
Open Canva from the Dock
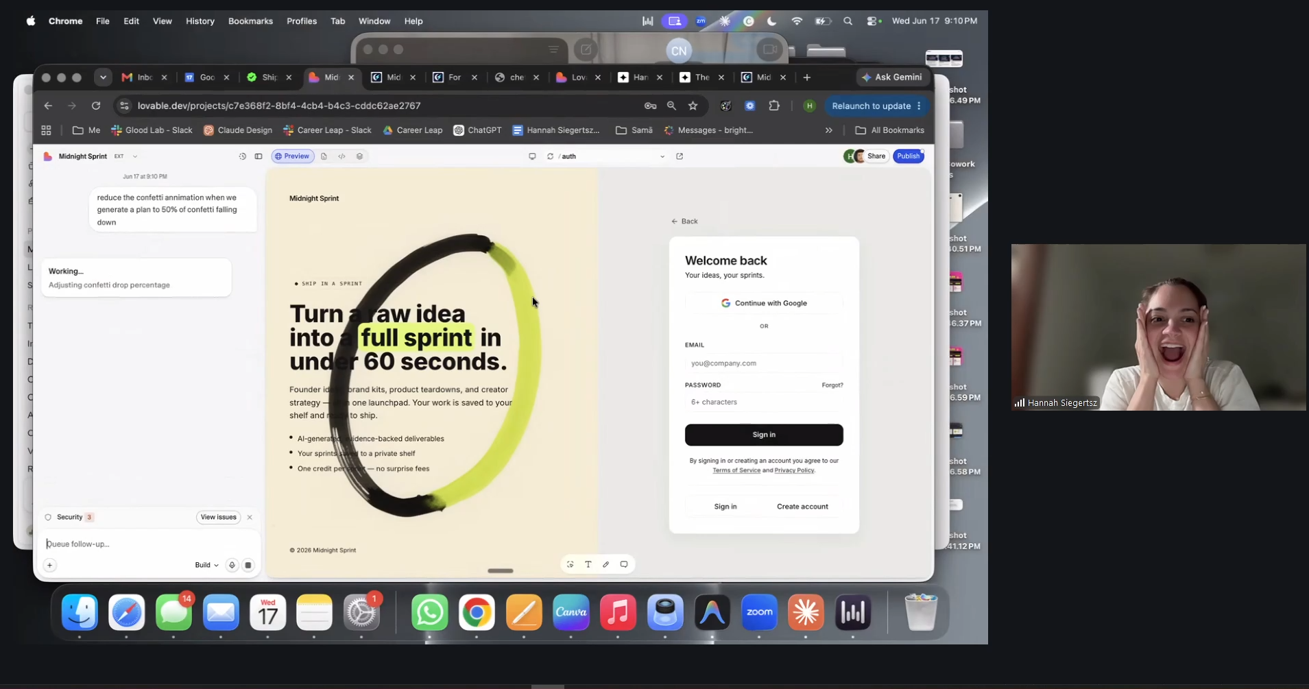coord(571,612)
